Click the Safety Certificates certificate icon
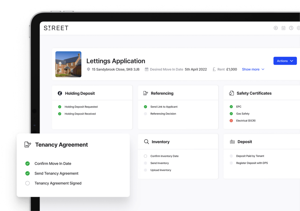The height and width of the screenshot is (211, 300). 232,93
